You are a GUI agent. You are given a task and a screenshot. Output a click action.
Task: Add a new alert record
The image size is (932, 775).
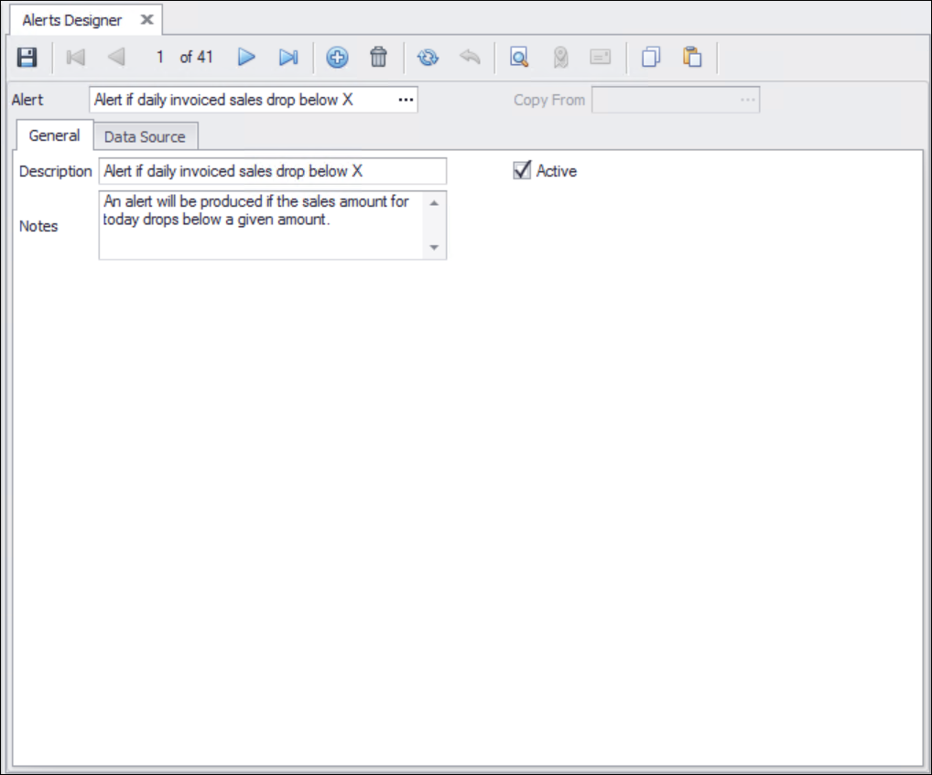point(337,58)
